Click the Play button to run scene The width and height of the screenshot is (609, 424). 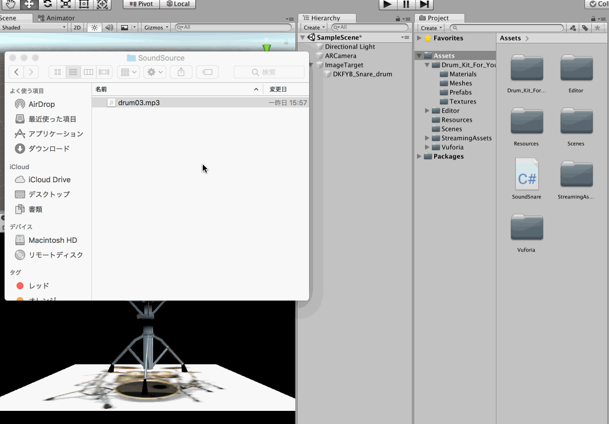pos(387,4)
